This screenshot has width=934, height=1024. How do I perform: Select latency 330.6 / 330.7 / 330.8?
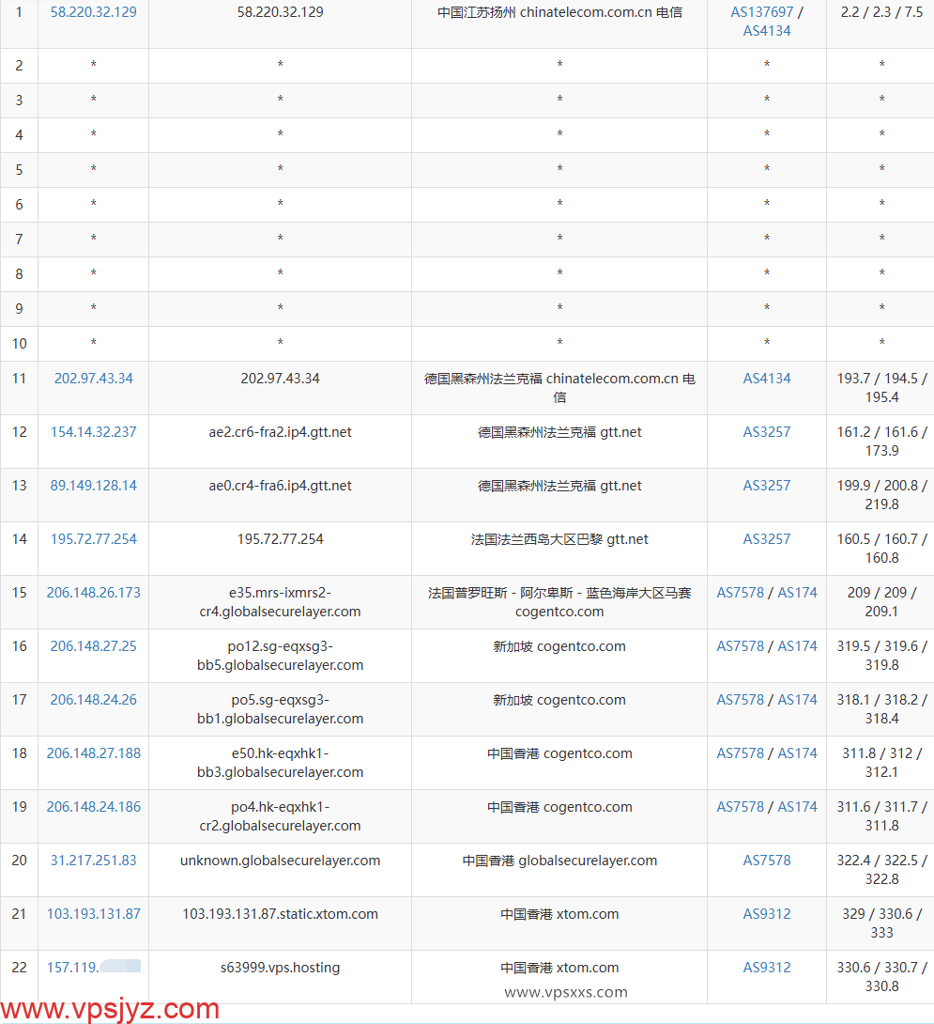tap(881, 977)
